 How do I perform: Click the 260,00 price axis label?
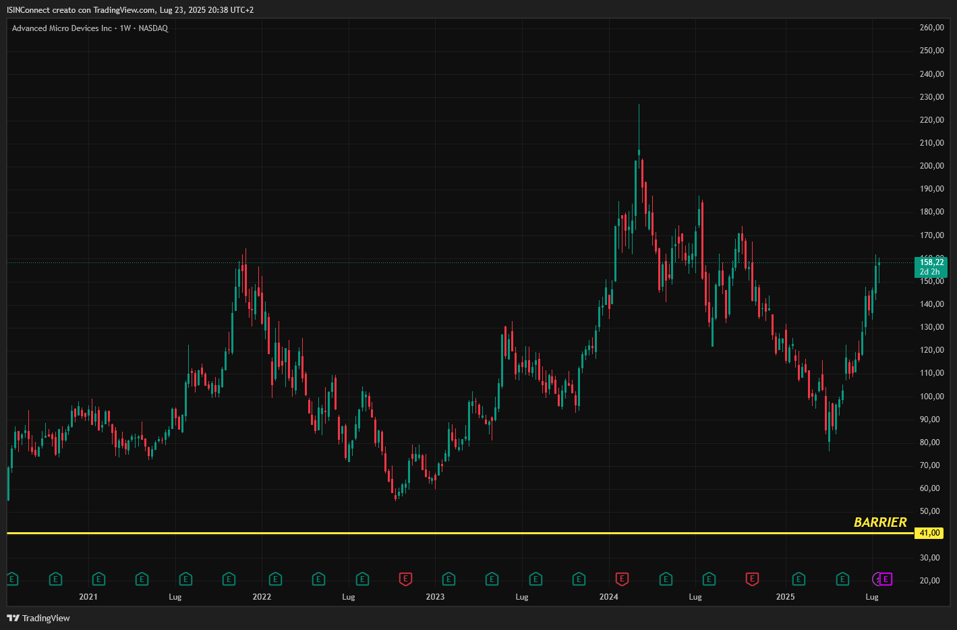[931, 28]
